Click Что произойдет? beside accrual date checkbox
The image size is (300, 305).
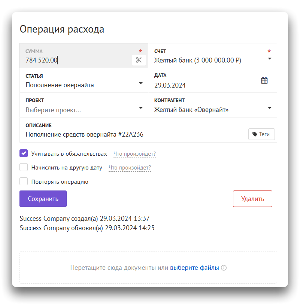pos(130,168)
